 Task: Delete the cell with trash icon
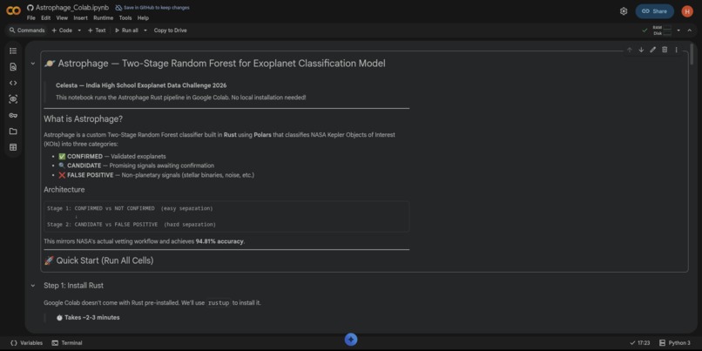[665, 50]
